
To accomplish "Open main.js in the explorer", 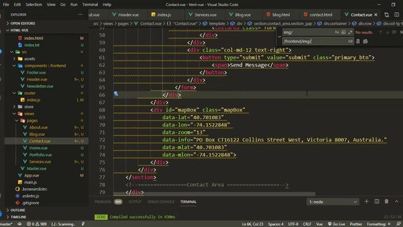I will point(30,182).
